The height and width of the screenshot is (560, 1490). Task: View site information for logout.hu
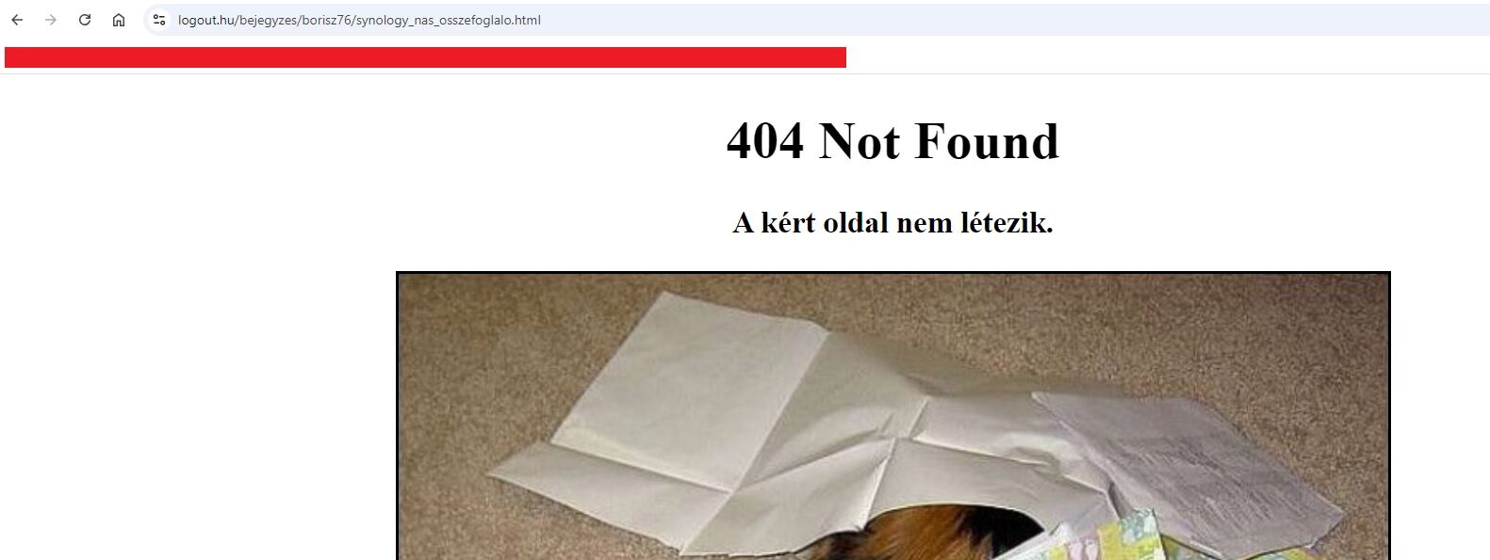coord(159,20)
